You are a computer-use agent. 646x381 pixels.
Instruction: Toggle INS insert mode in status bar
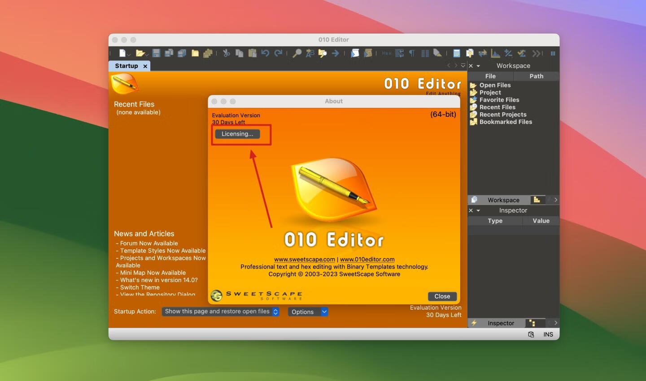click(548, 334)
